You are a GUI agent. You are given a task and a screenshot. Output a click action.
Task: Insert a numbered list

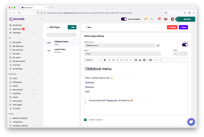pos(122,60)
